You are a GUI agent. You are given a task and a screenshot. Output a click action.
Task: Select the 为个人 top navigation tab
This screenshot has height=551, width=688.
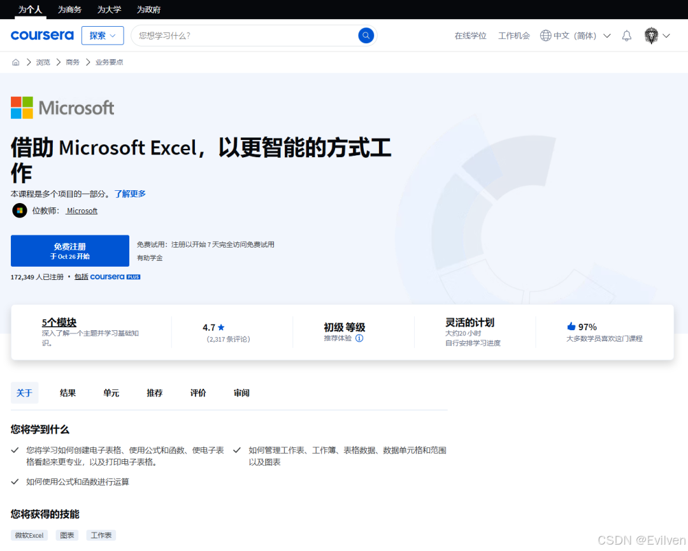(30, 9)
